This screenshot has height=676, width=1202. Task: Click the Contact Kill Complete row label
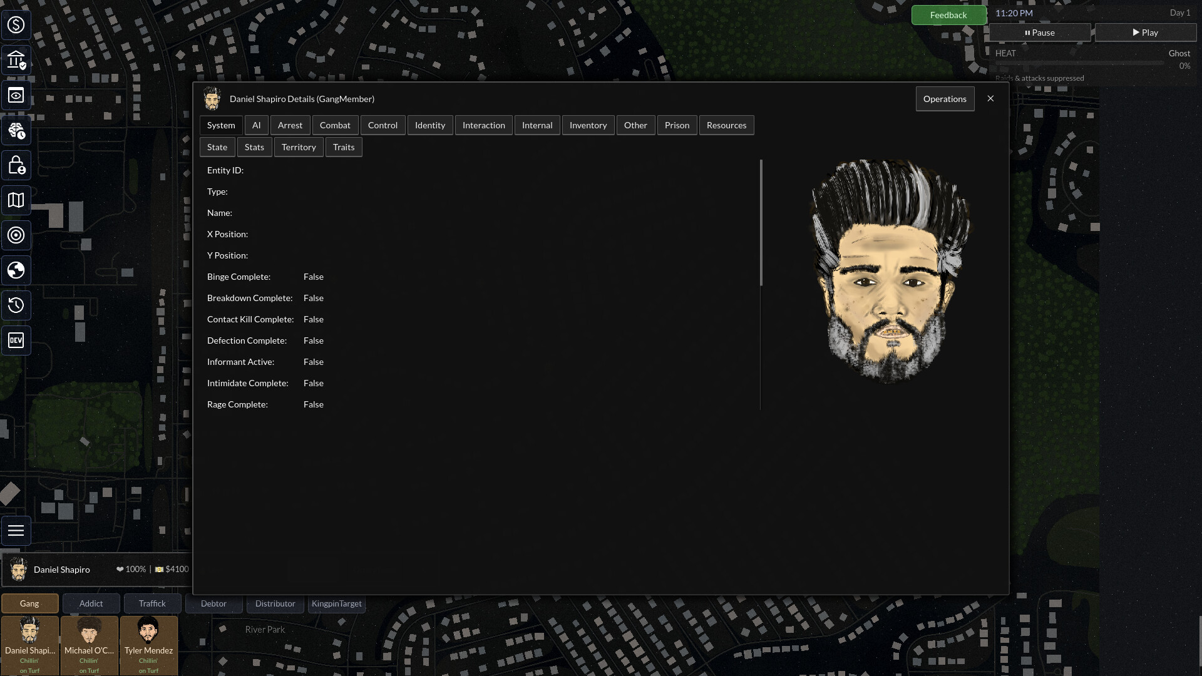point(250,319)
